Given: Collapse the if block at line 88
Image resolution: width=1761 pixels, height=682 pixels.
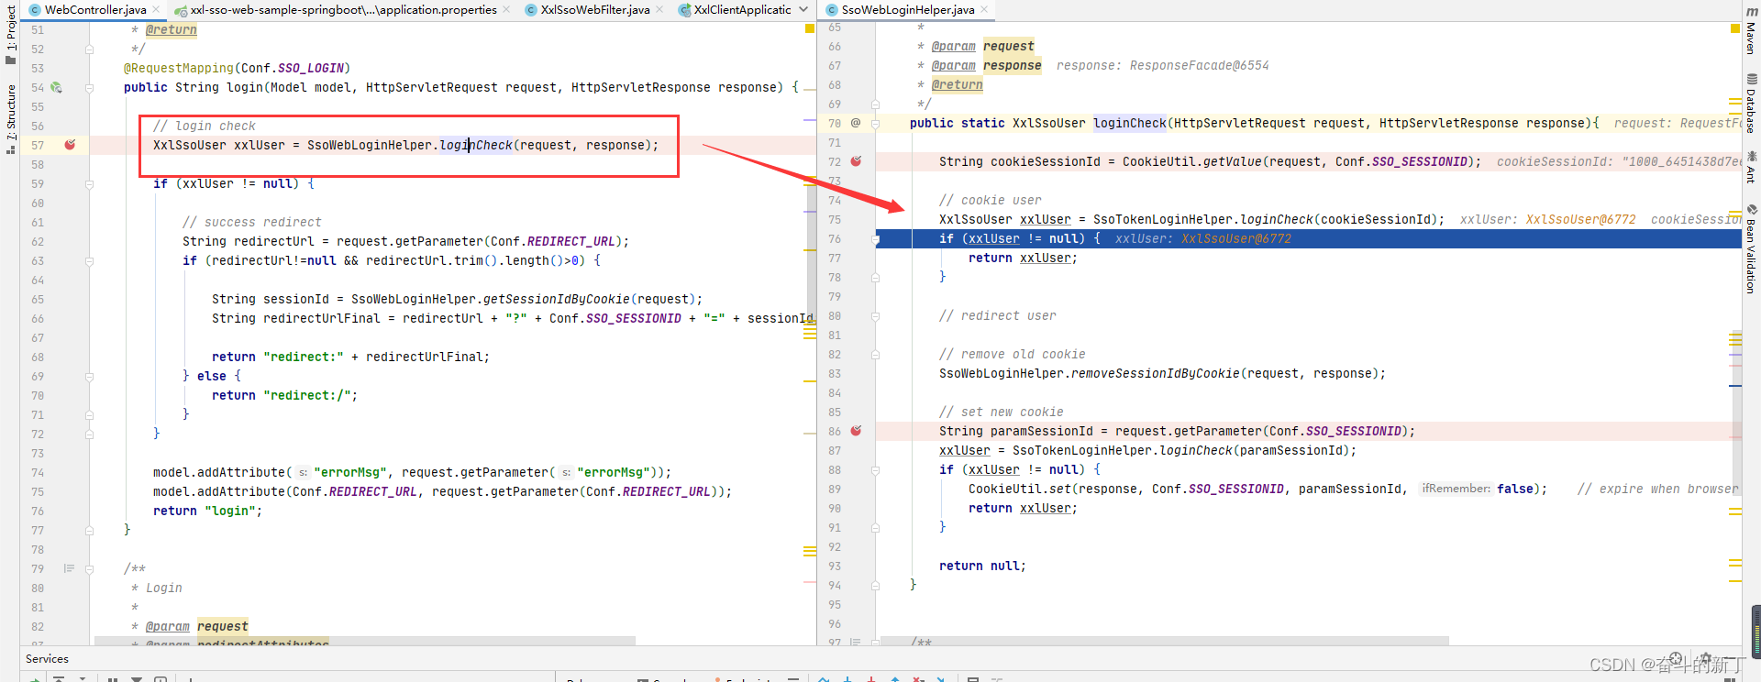Looking at the screenshot, I should click(875, 470).
